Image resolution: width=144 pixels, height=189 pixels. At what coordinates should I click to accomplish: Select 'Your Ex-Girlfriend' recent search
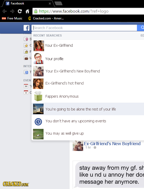tap(88, 46)
